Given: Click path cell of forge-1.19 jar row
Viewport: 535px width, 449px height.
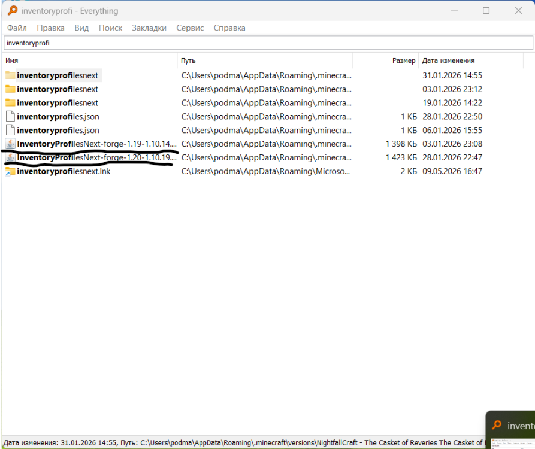Looking at the screenshot, I should click(x=266, y=144).
